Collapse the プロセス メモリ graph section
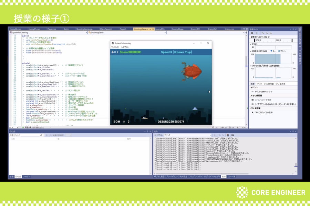Screen dimensions: 310x206 (251, 51)
